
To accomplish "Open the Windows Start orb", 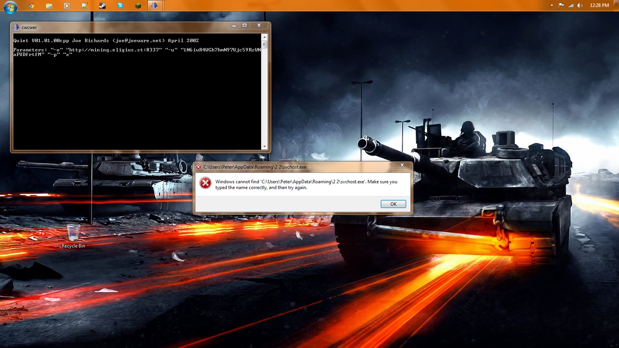I will (x=10, y=6).
